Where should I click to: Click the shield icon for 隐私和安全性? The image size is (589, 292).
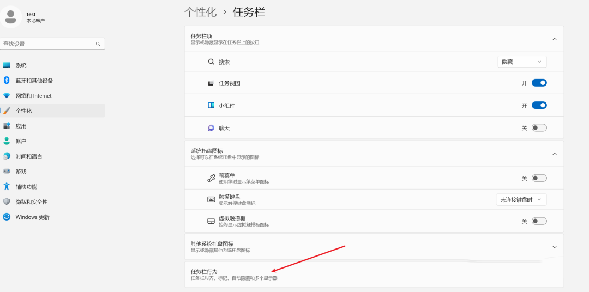7,202
